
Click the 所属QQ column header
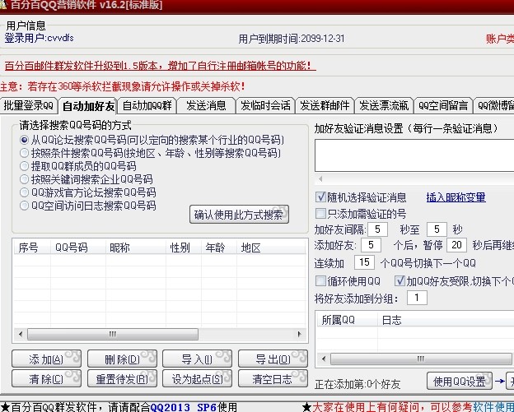[347, 320]
